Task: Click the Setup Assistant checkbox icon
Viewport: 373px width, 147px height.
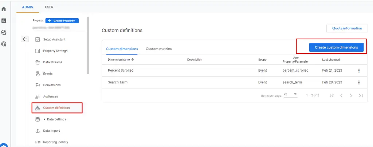Action: click(x=38, y=39)
